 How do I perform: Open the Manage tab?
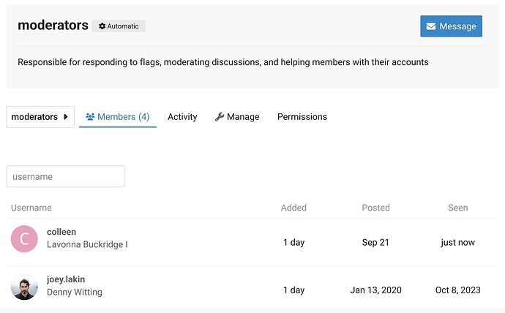tap(237, 117)
